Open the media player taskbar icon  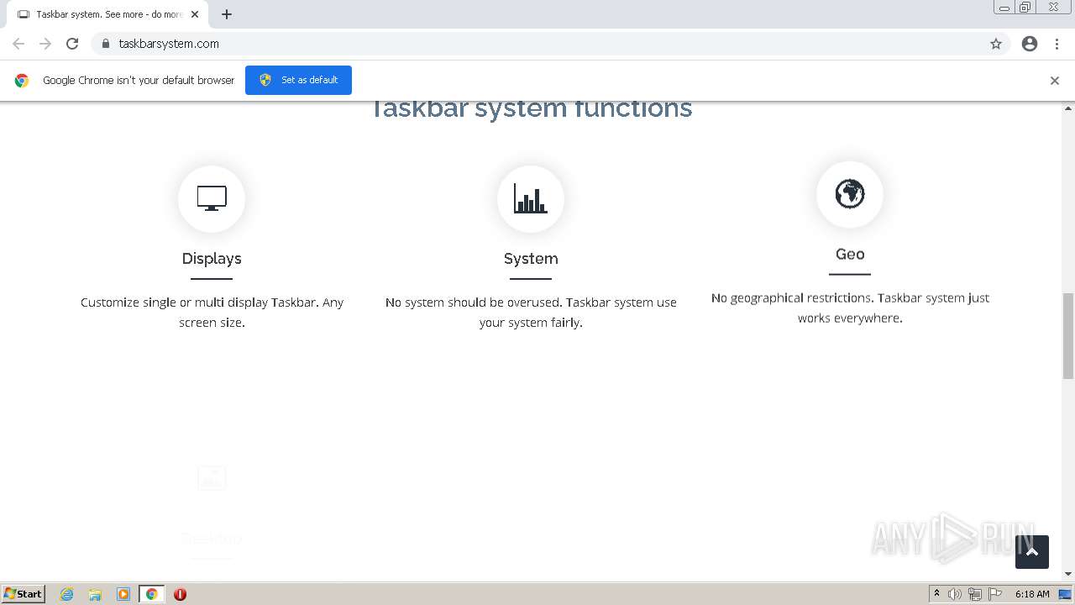click(x=123, y=594)
